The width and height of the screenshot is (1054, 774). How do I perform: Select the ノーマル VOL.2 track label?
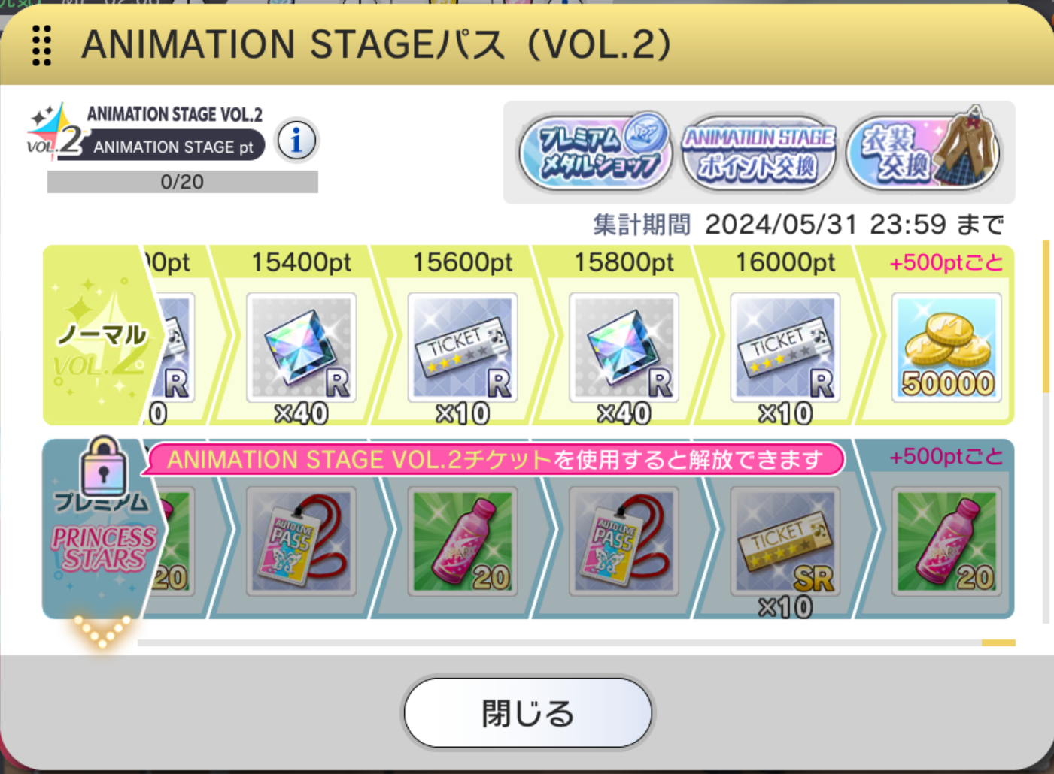tap(102, 335)
